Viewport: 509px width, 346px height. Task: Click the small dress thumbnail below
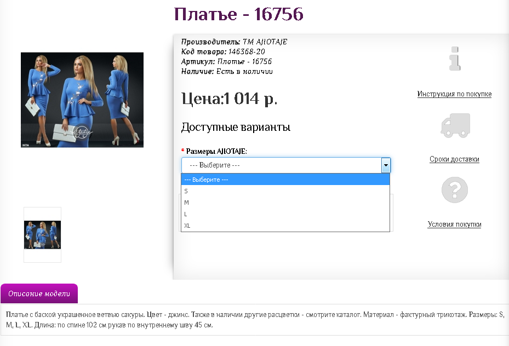(x=43, y=235)
